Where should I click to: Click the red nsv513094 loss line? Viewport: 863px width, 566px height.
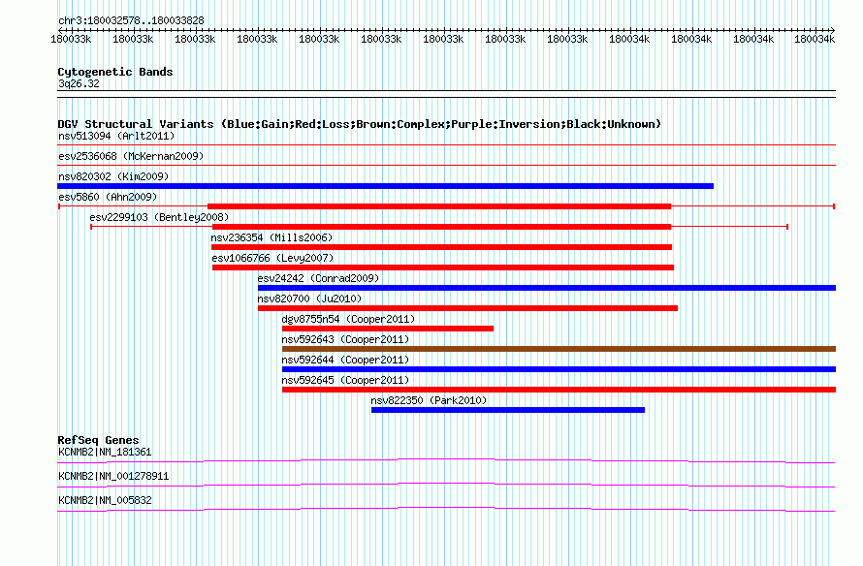[x=446, y=145]
